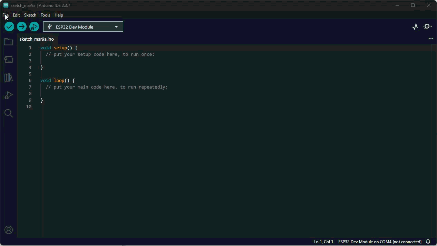
Task: Open the Library Manager books icon
Action: (x=9, y=78)
